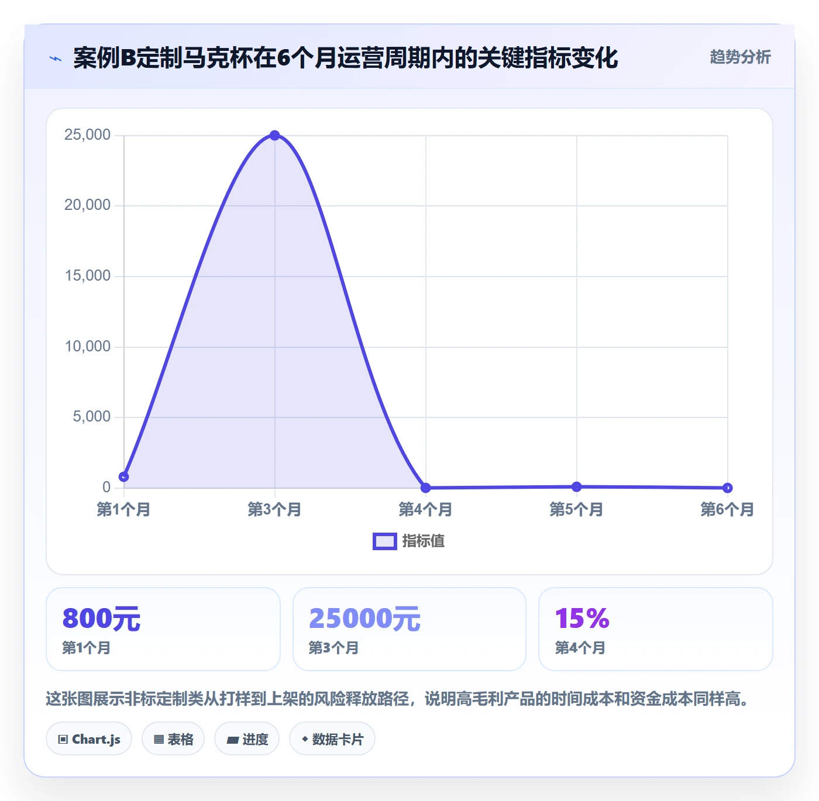
Task: Click the description sentence starting with 这张图展示
Action: tap(398, 699)
